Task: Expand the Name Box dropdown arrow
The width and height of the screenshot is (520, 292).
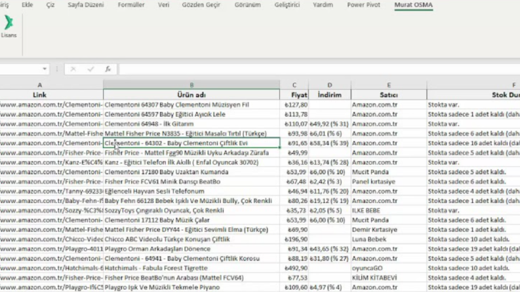Action: click(x=45, y=69)
